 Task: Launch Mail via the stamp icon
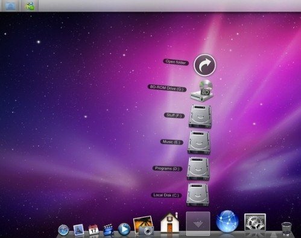click(x=78, y=230)
